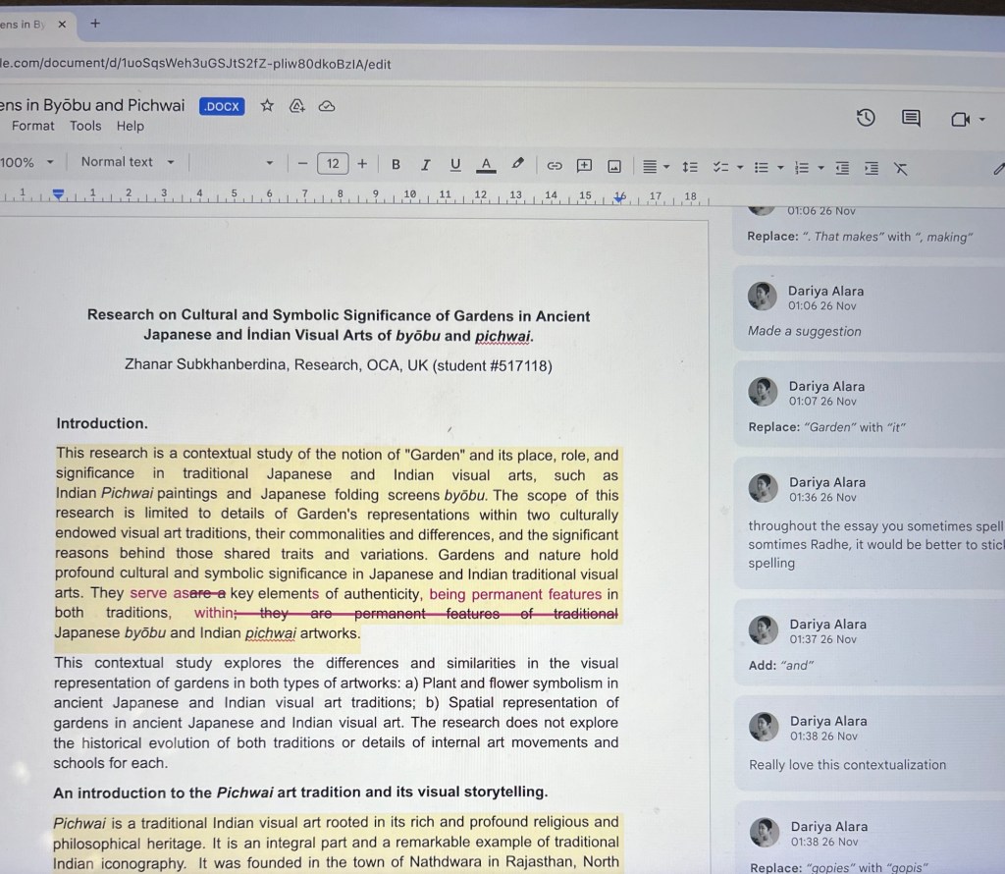Show all comments panel icon
1005x874 pixels.
click(x=911, y=119)
